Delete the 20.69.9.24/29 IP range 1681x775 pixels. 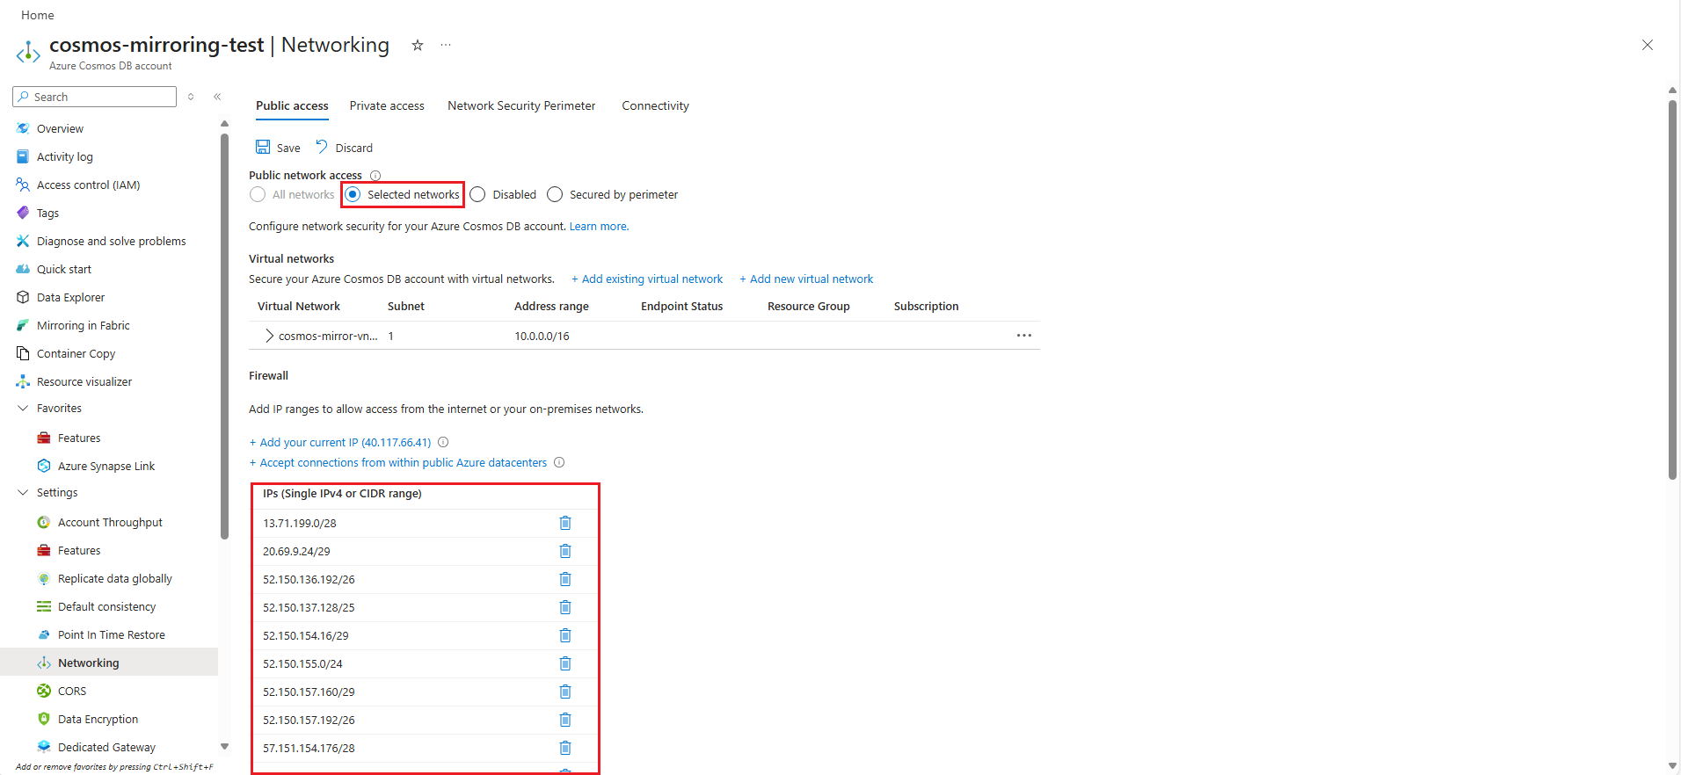coord(565,551)
